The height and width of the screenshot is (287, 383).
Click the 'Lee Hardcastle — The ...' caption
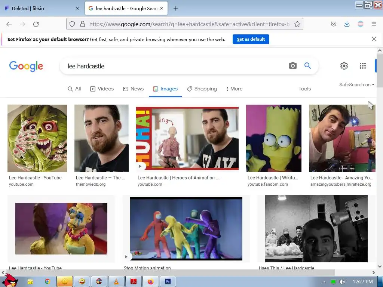[100, 178]
